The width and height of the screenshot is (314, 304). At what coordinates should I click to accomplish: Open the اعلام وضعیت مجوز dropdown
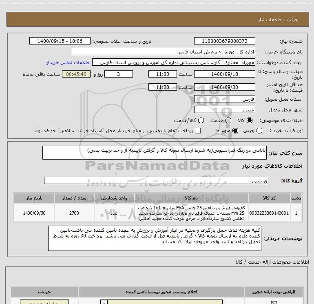pyautogui.click(x=161, y=302)
